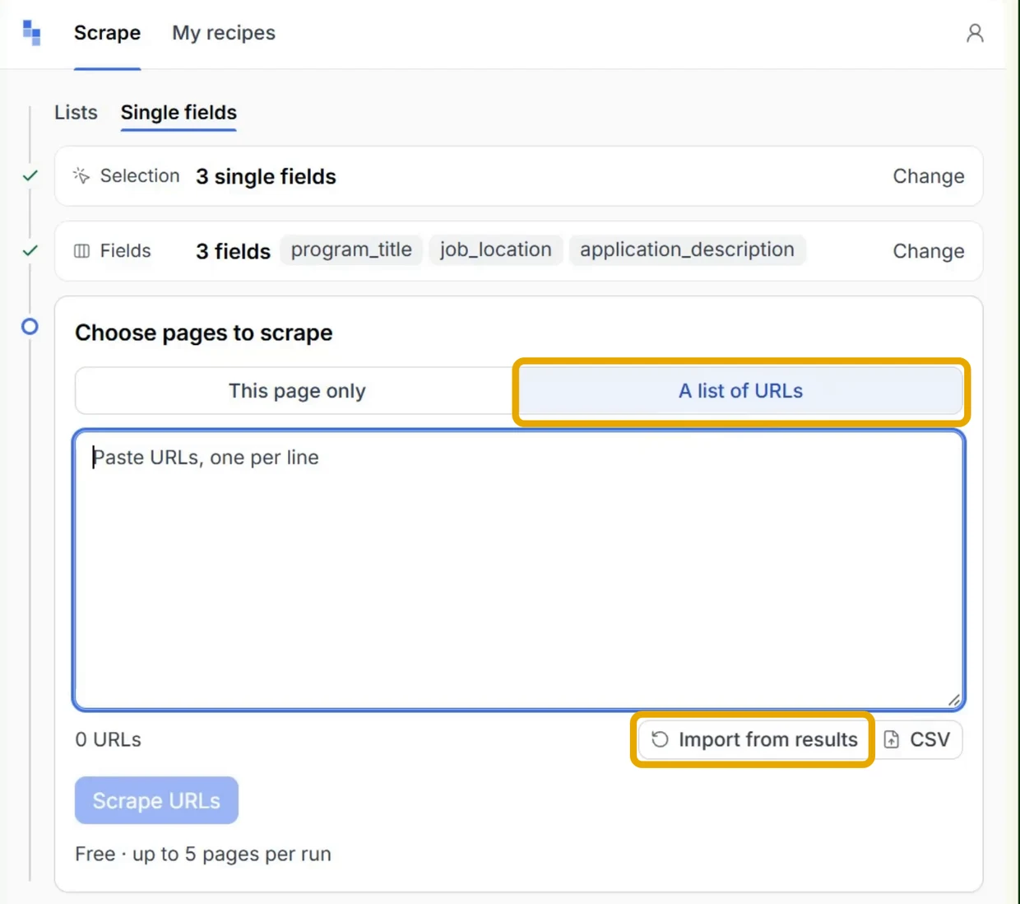Click the current step circle marker

(x=30, y=327)
